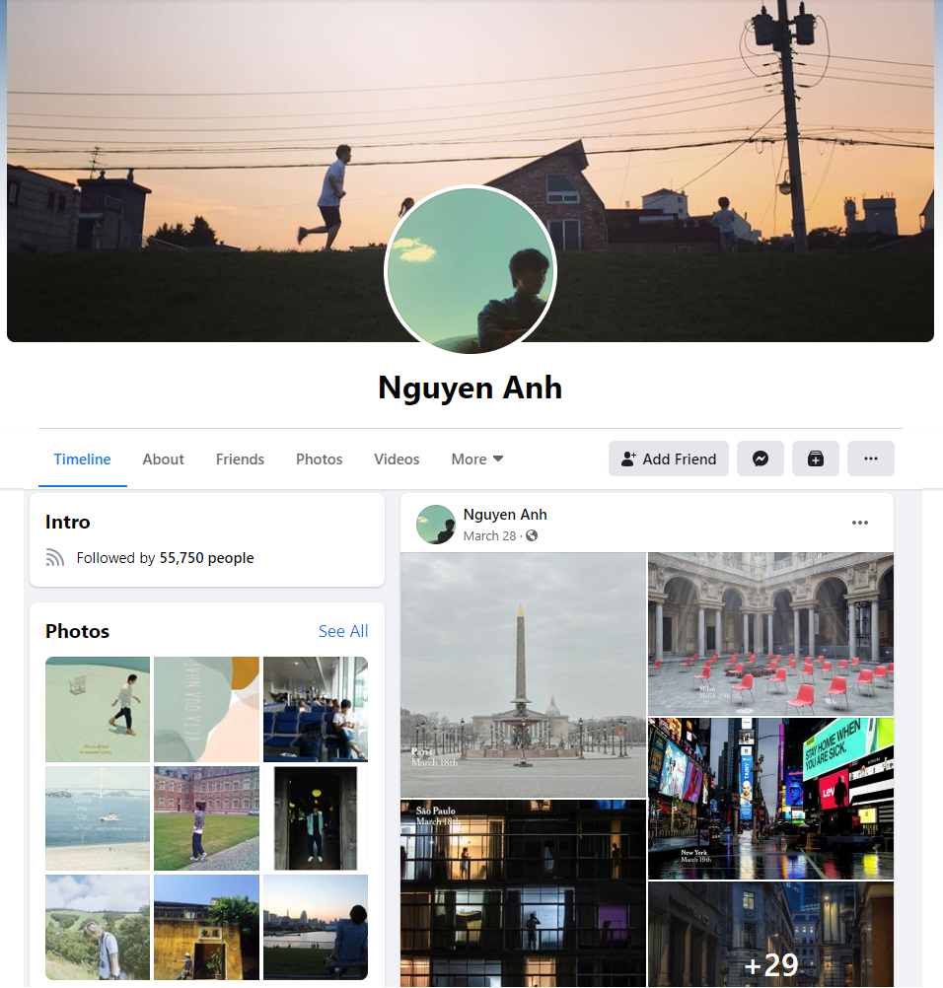Click small profile avatar in post header
Screen dimensions: 943x988
(x=436, y=525)
